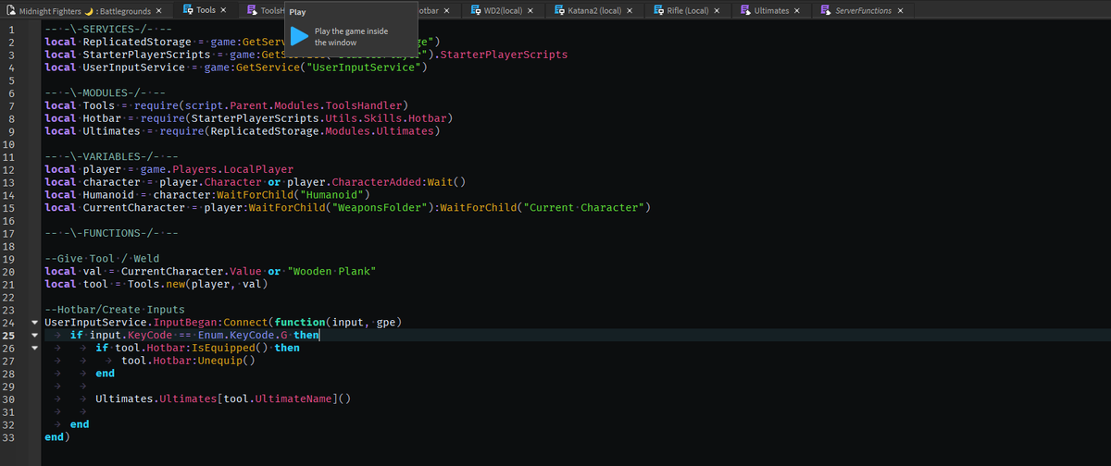This screenshot has height=466, width=1111.
Task: Click "IsEquipped()" on line 26
Action: click(229, 348)
